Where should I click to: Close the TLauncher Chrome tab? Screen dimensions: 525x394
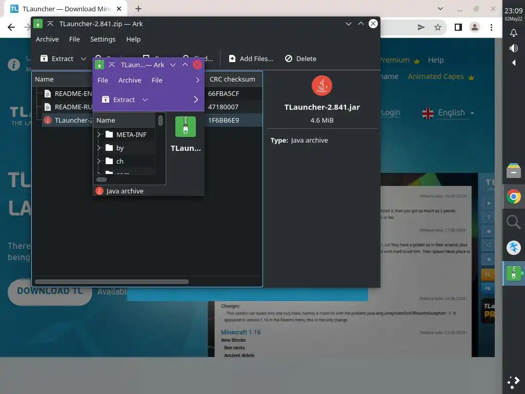coord(119,9)
